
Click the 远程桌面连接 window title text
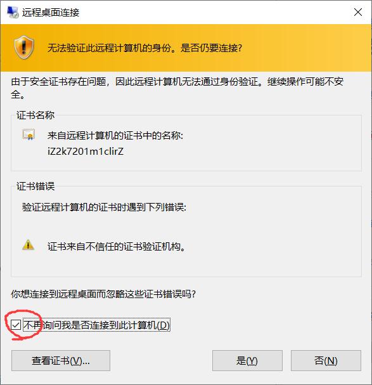click(x=51, y=12)
